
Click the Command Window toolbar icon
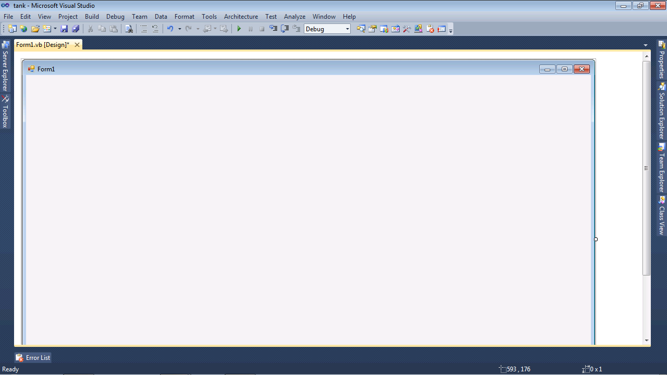coord(442,29)
